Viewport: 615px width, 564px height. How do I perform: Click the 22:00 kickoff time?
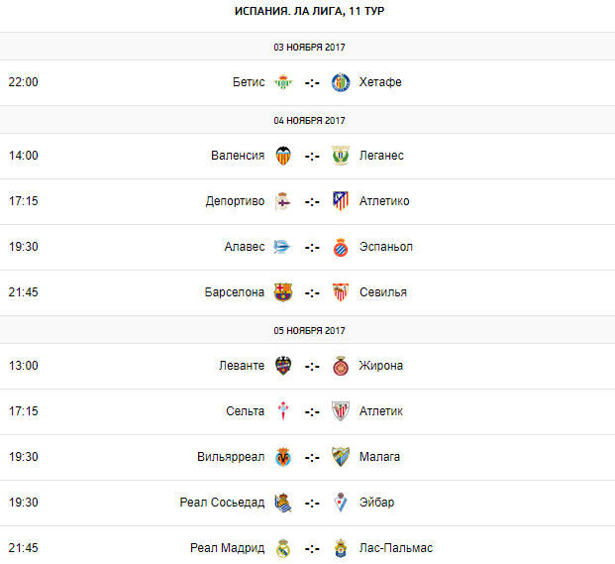point(23,82)
